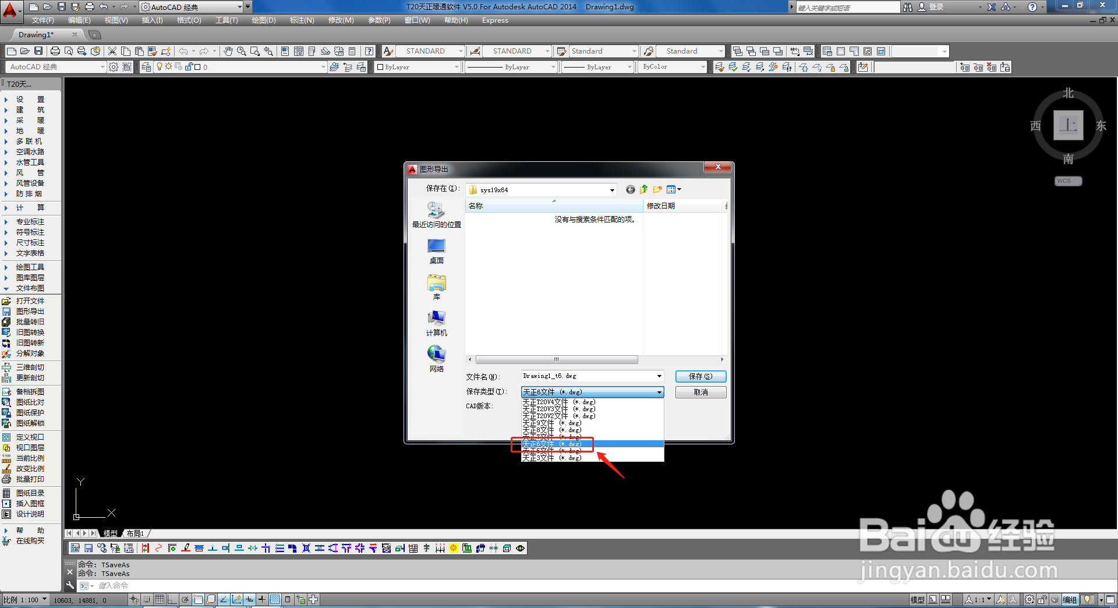Click the 名称 column header

point(554,206)
